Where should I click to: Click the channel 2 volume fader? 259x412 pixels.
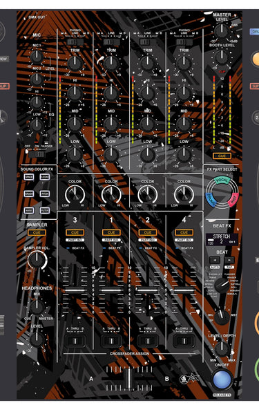(148, 290)
